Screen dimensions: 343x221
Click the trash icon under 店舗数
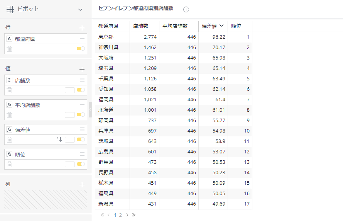[x=10, y=90]
